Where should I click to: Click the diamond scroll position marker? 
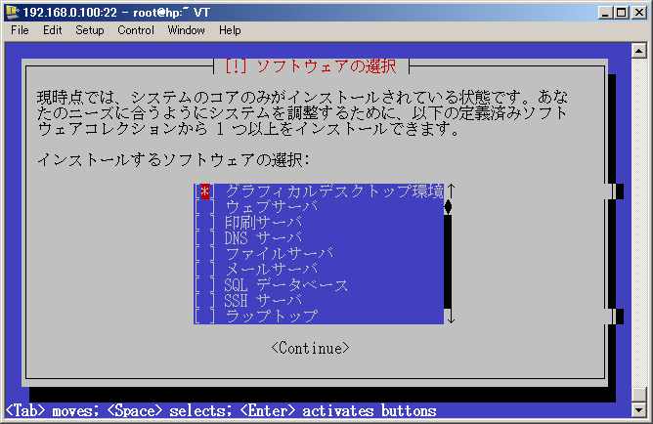(448, 207)
